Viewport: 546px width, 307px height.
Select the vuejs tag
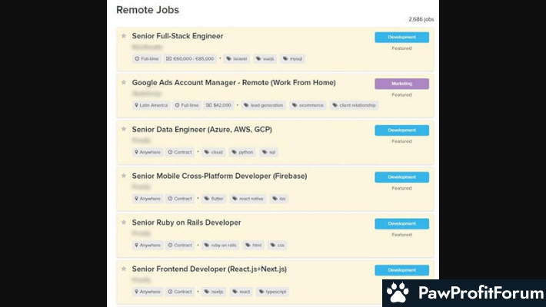pos(265,59)
